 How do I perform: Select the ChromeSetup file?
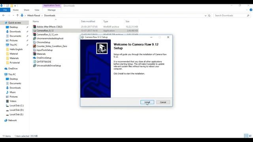pyautogui.click(x=43, y=42)
